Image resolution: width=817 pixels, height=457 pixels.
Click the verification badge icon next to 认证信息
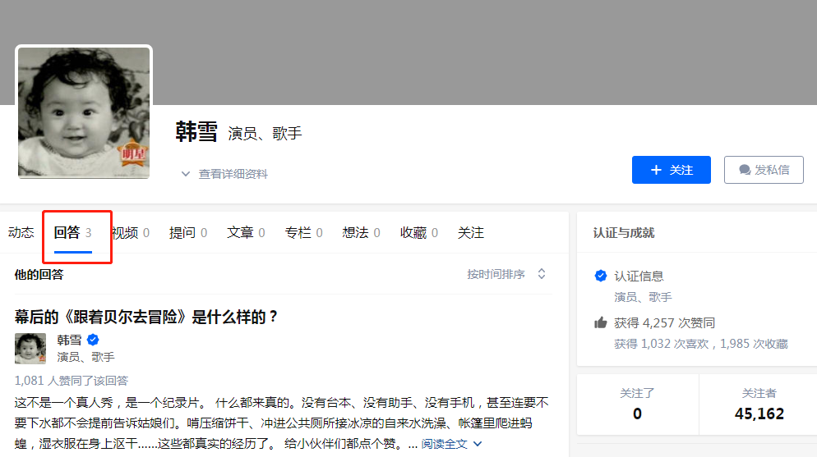click(601, 276)
